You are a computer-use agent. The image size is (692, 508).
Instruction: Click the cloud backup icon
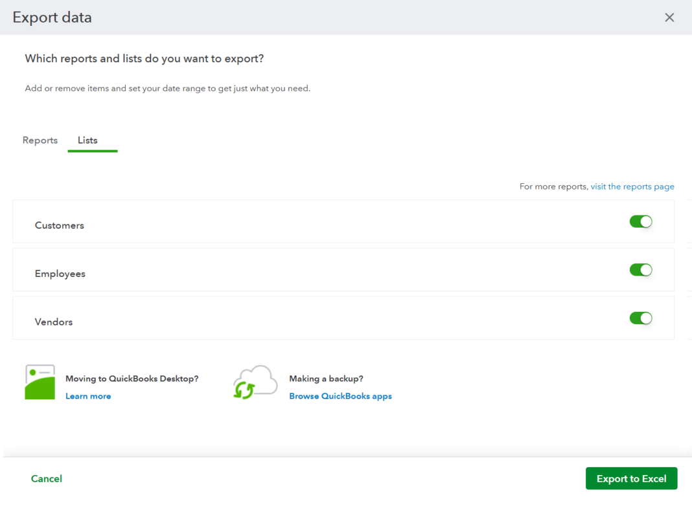click(x=255, y=381)
